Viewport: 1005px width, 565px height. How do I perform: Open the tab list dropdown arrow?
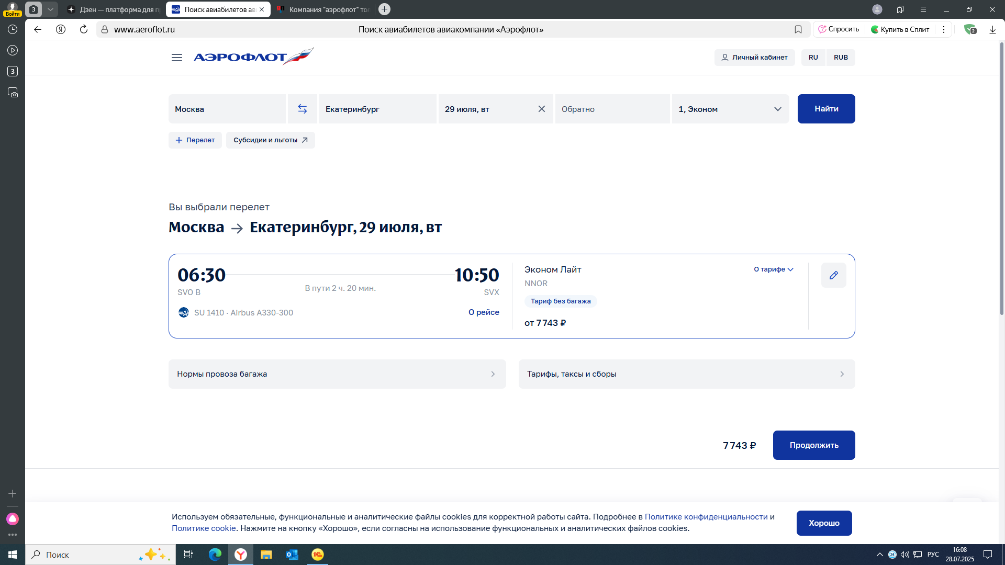(x=50, y=9)
